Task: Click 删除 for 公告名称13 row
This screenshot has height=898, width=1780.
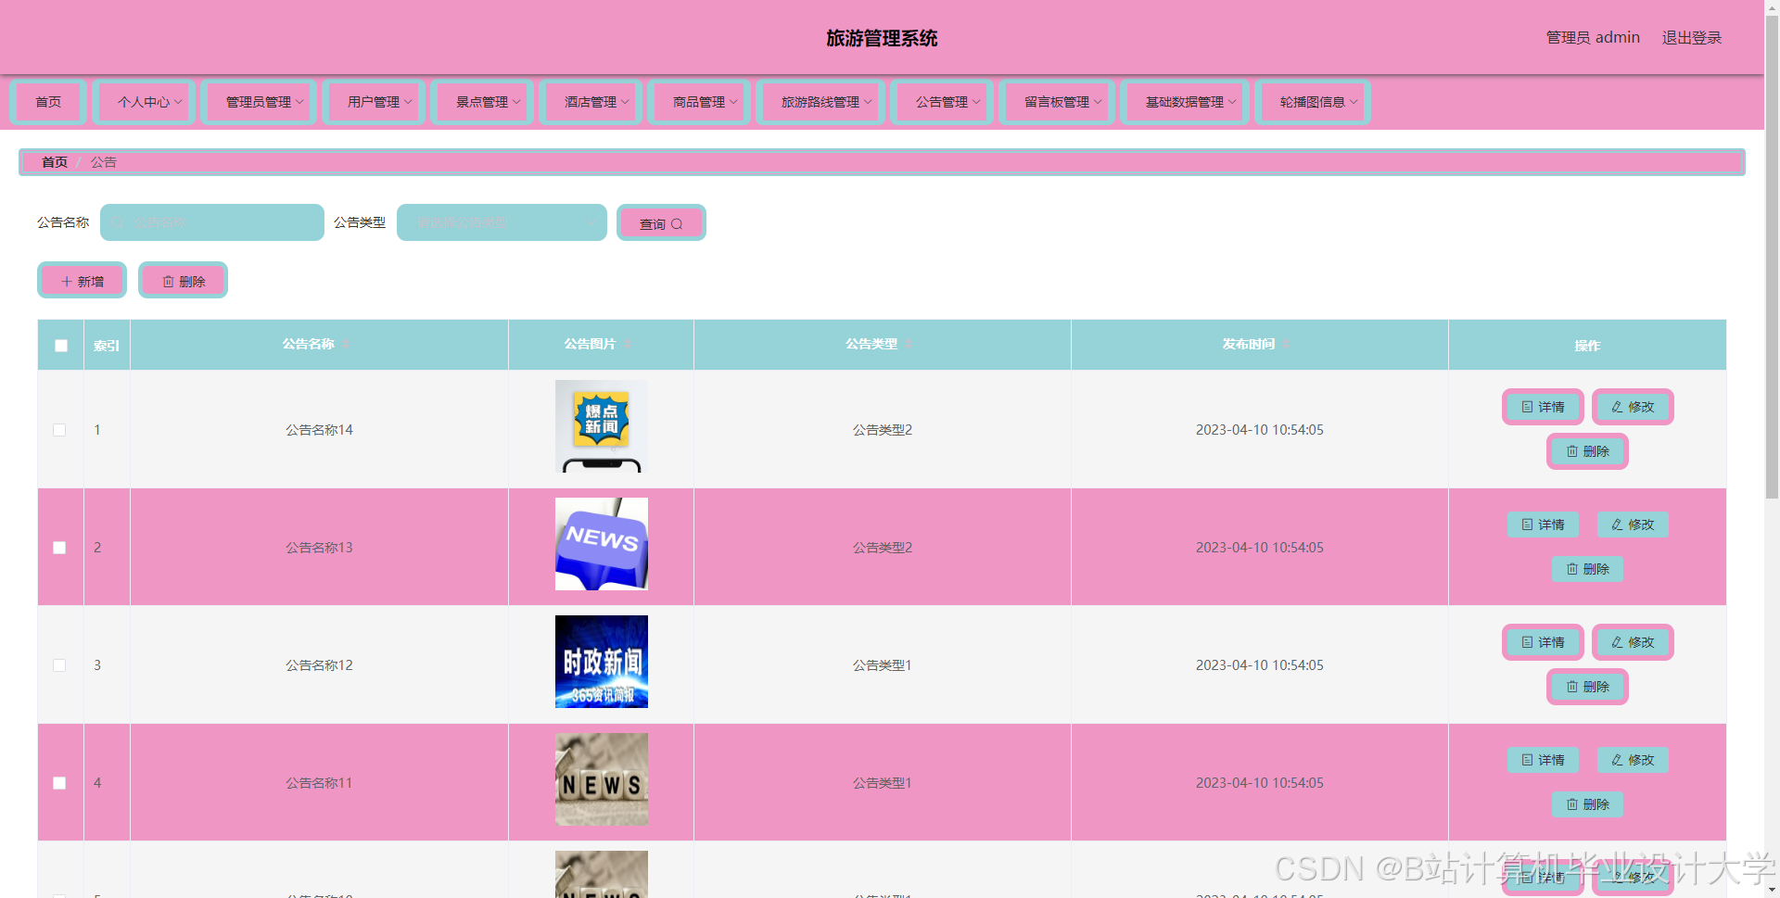Action: [1587, 569]
